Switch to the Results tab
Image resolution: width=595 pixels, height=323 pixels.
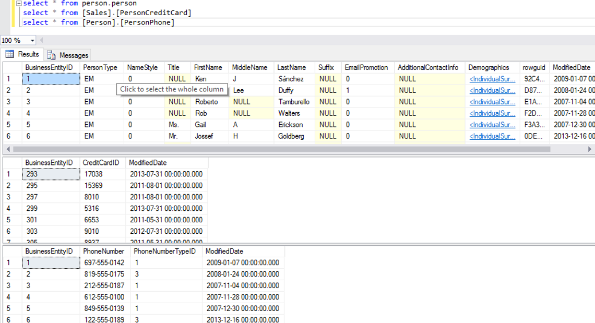pyautogui.click(x=22, y=54)
